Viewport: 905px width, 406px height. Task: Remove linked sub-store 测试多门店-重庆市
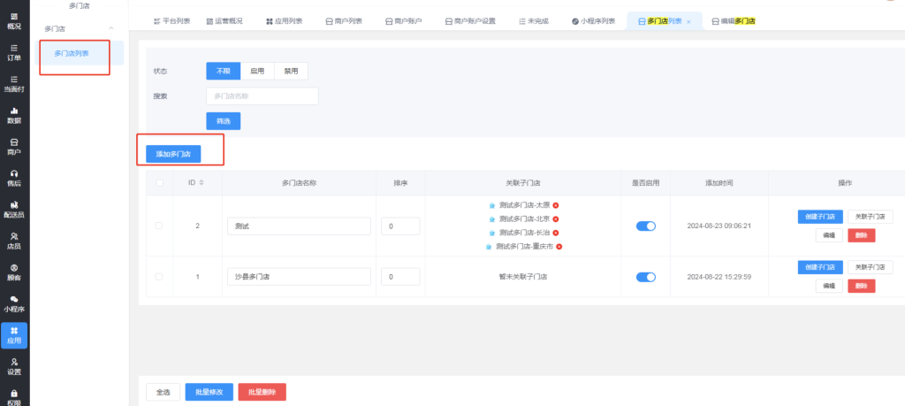[559, 247]
